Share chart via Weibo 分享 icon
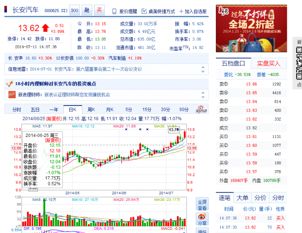 point(202,219)
